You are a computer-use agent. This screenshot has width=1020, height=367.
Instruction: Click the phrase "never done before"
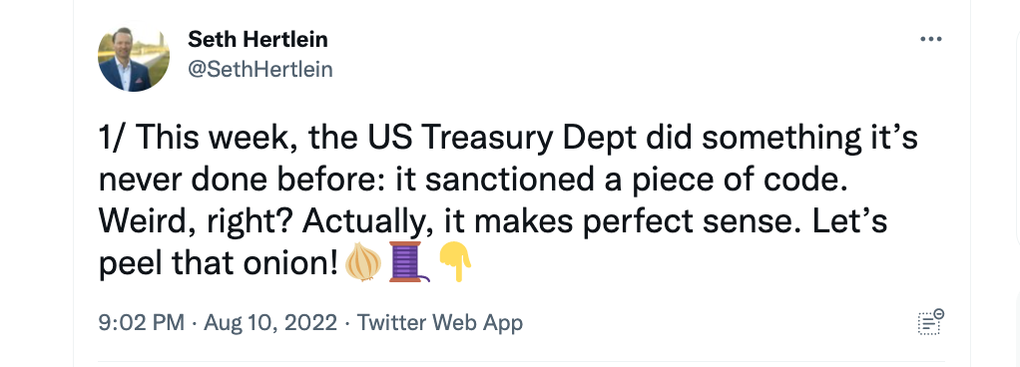(x=243, y=180)
